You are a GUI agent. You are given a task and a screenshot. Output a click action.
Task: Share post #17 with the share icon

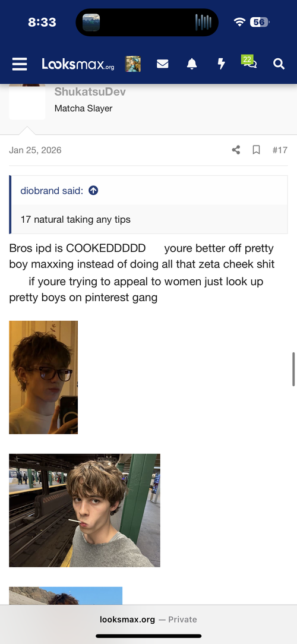pos(236,150)
